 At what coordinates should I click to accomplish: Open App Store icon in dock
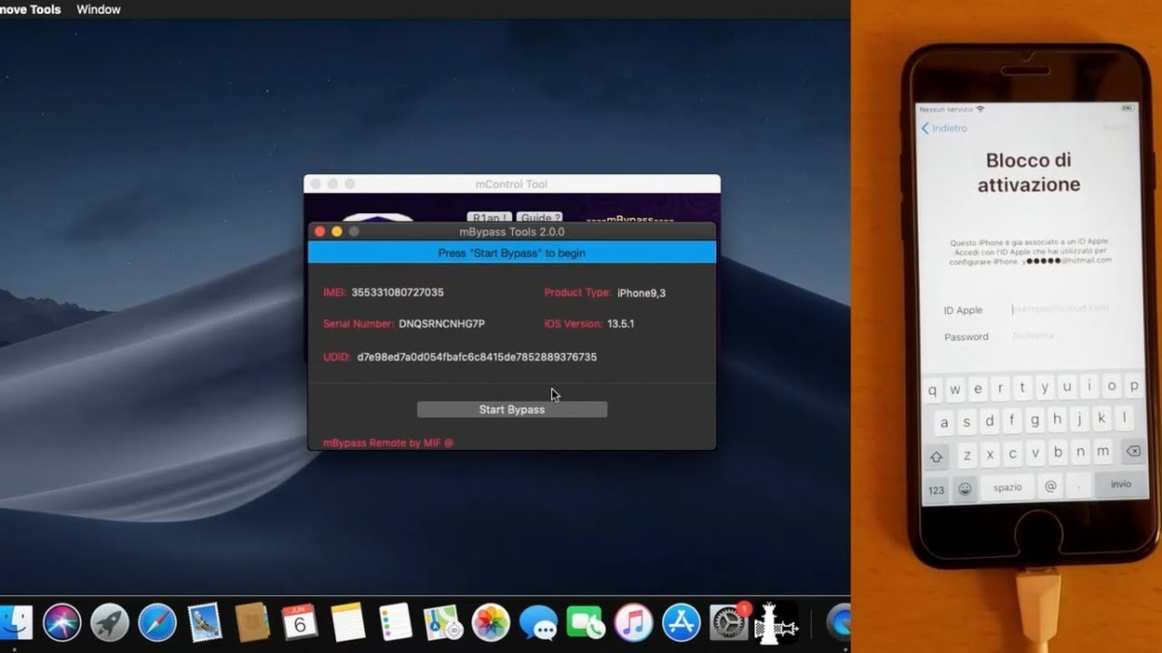point(681,623)
